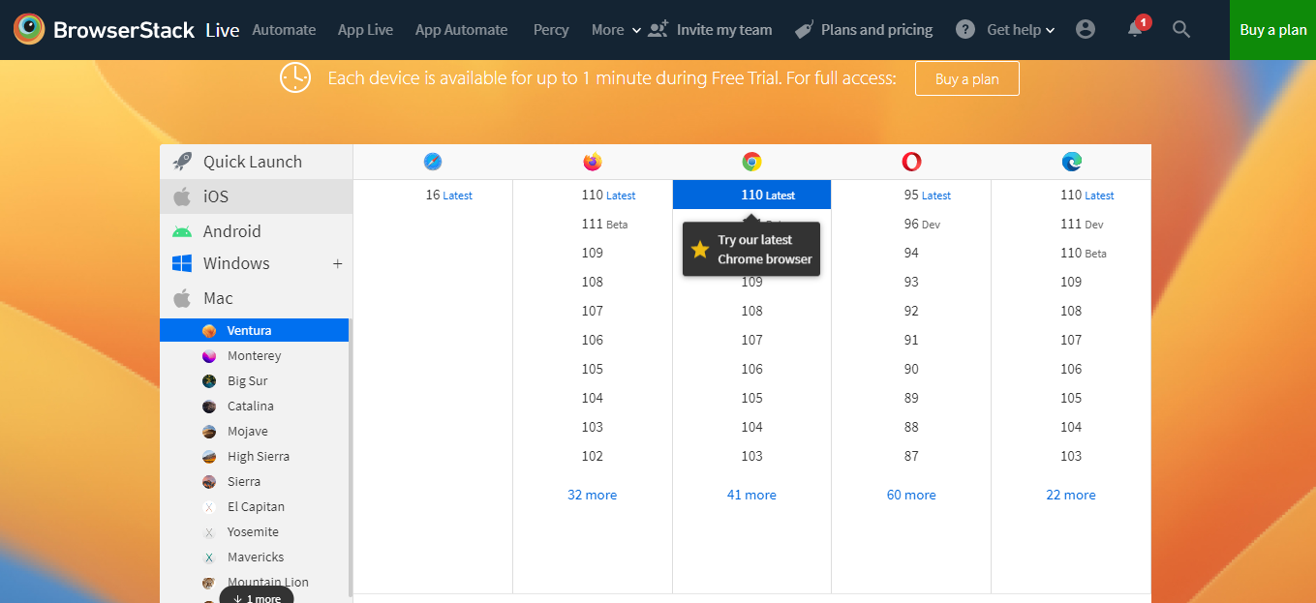Click the Windows logo icon
This screenshot has height=603, width=1316.
tap(182, 263)
